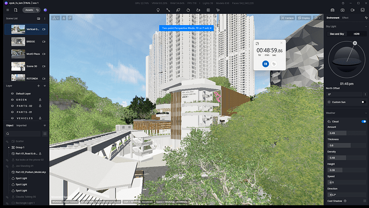Pause the stopwatch timer

[265, 64]
